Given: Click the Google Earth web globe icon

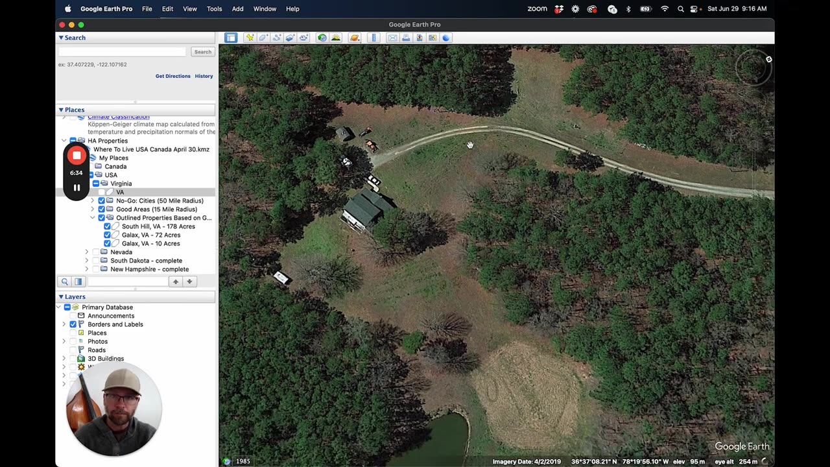Looking at the screenshot, I should coord(446,38).
